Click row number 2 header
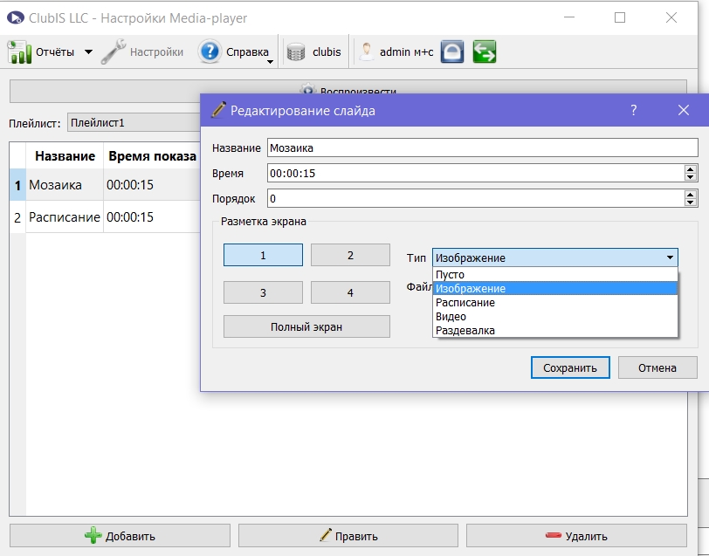Viewport: 709px width, 556px height. point(17,217)
